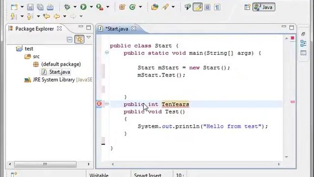
Task: Click the Next Annotation down arrow icon
Action: click(x=13, y=16)
